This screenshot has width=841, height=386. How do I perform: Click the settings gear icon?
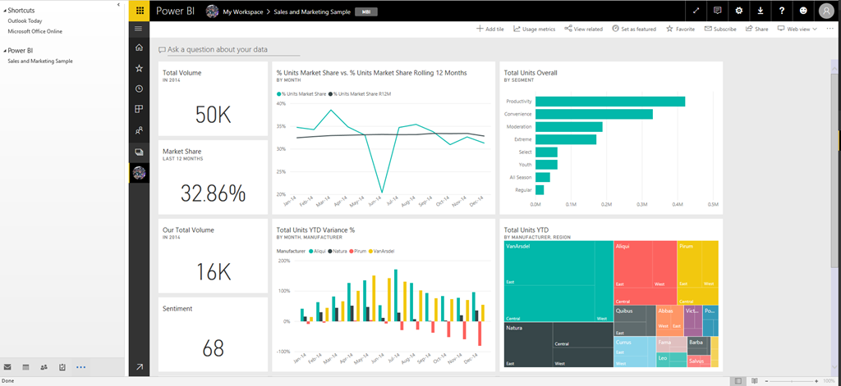coord(738,11)
